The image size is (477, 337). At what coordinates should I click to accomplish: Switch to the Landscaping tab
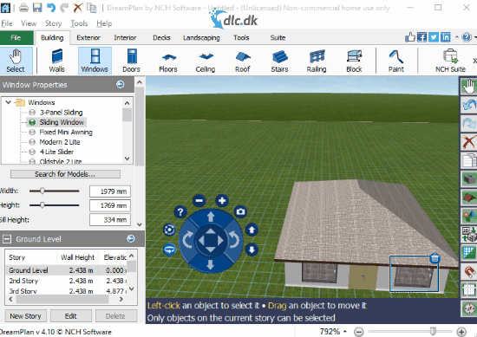click(201, 37)
